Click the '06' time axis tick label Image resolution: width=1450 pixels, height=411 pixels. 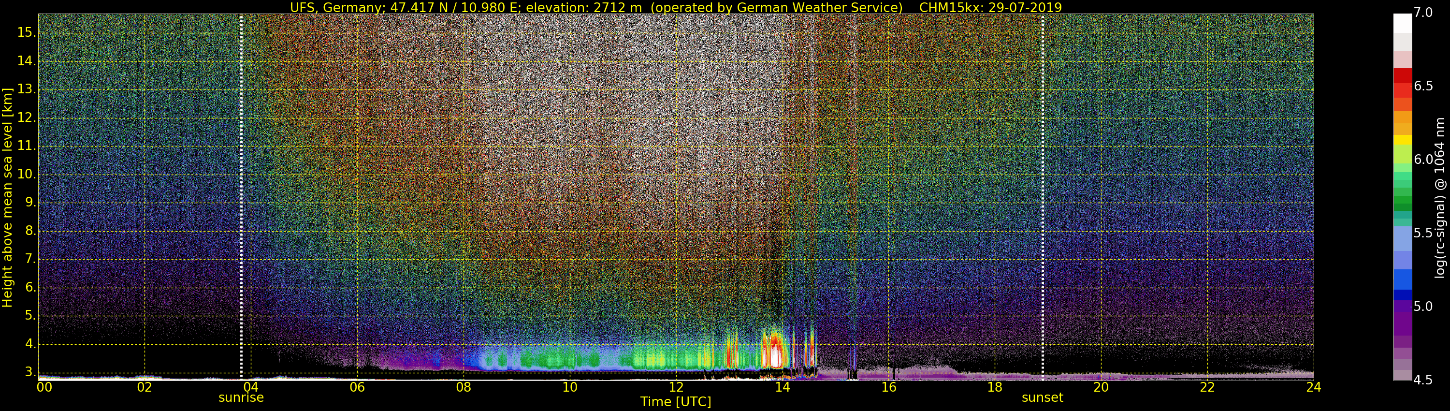pyautogui.click(x=358, y=387)
